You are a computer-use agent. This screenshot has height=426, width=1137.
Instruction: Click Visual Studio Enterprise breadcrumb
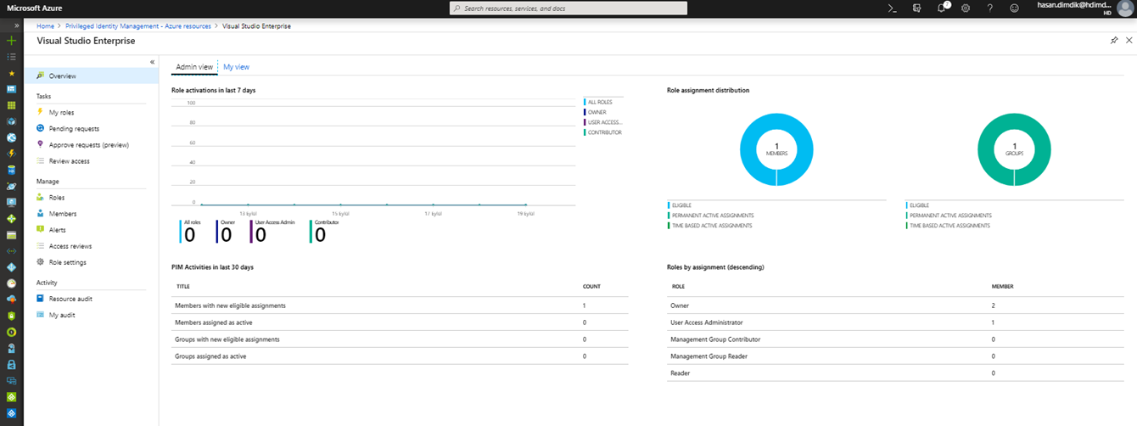coord(256,26)
